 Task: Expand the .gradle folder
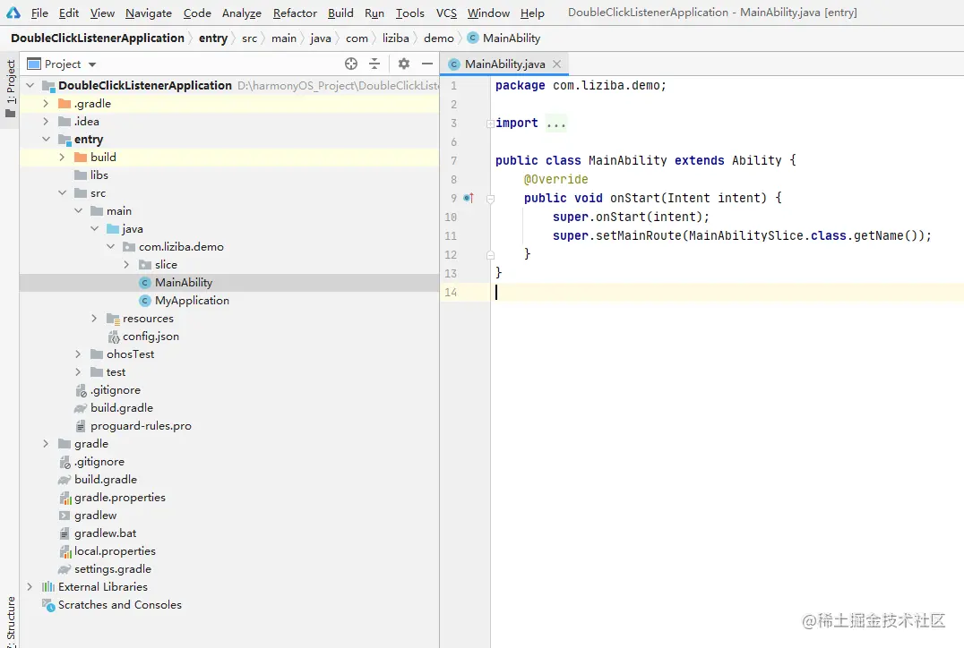[x=46, y=103]
